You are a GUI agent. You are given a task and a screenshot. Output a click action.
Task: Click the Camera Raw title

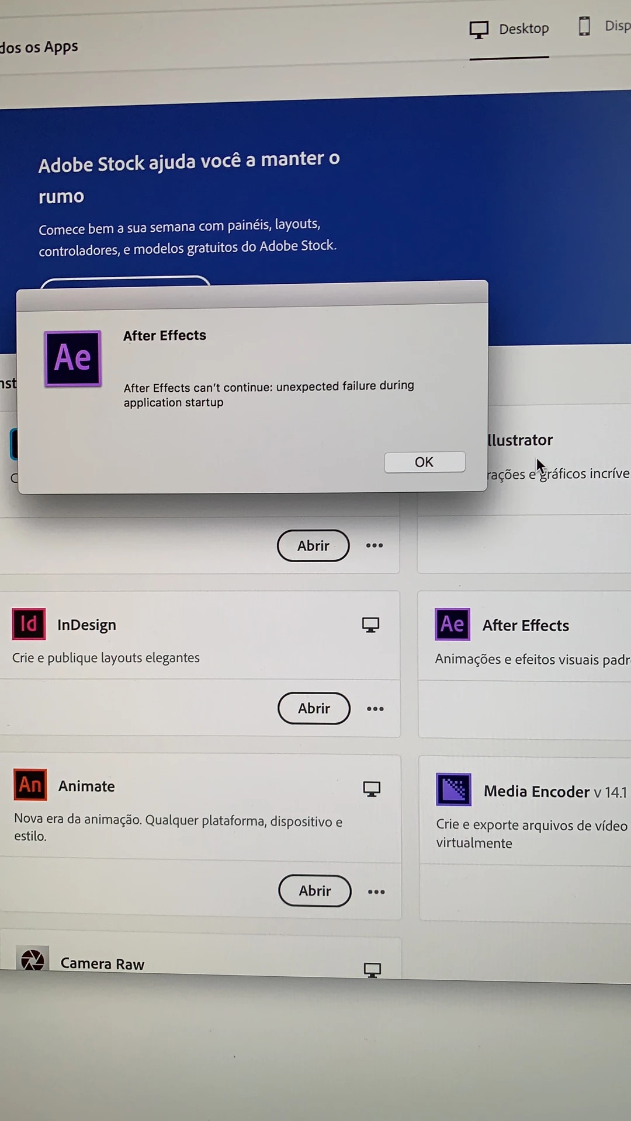point(102,964)
